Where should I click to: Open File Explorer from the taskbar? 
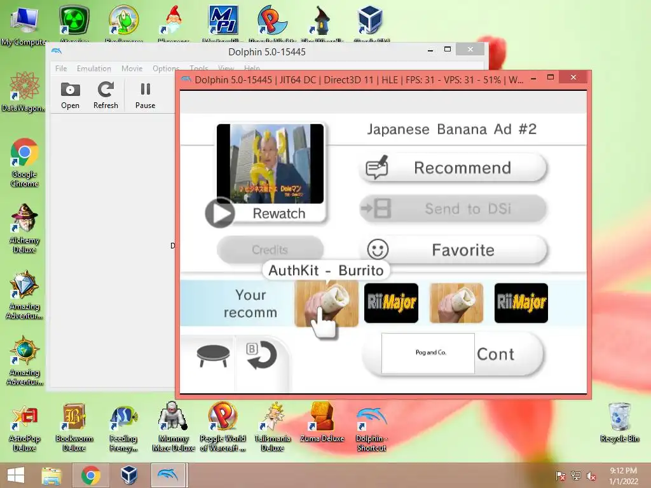[51, 475]
